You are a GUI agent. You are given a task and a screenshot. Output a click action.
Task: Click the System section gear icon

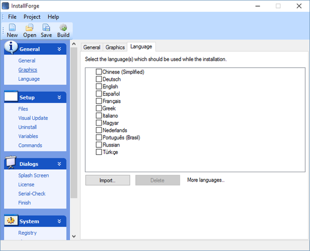pyautogui.click(x=11, y=220)
